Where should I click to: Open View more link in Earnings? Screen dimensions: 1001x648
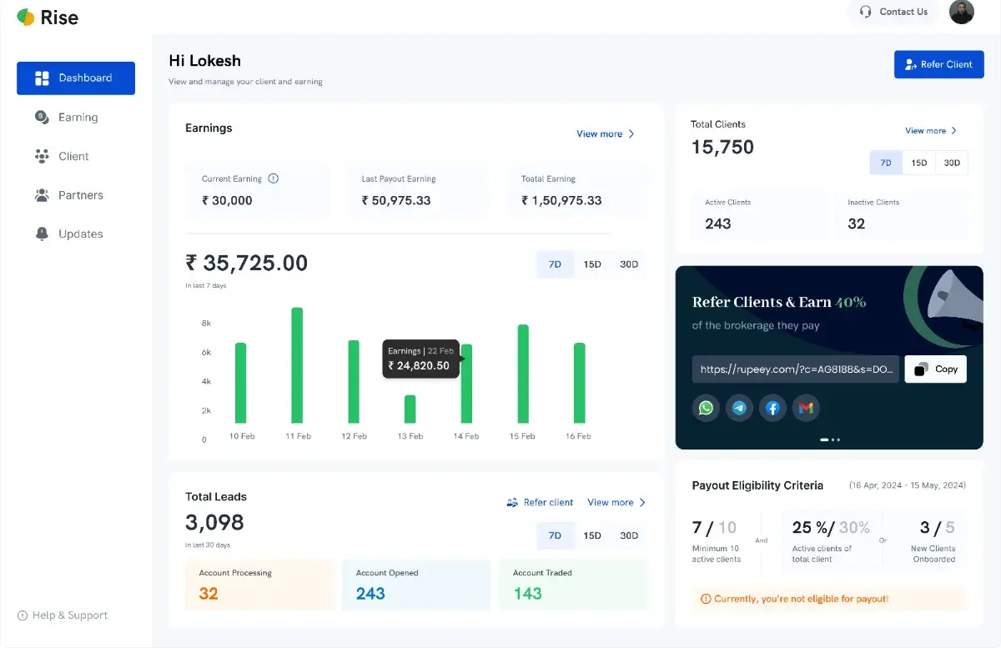click(606, 134)
